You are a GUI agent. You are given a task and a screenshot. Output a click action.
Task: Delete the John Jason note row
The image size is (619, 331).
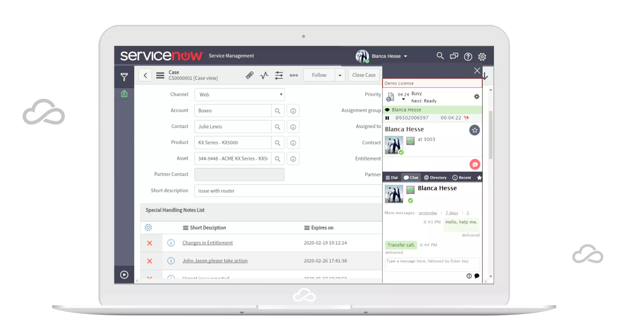(x=150, y=261)
